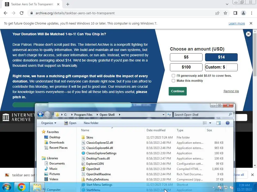Open a new Chrome tab
The image size is (257, 192).
(x=68, y=4)
